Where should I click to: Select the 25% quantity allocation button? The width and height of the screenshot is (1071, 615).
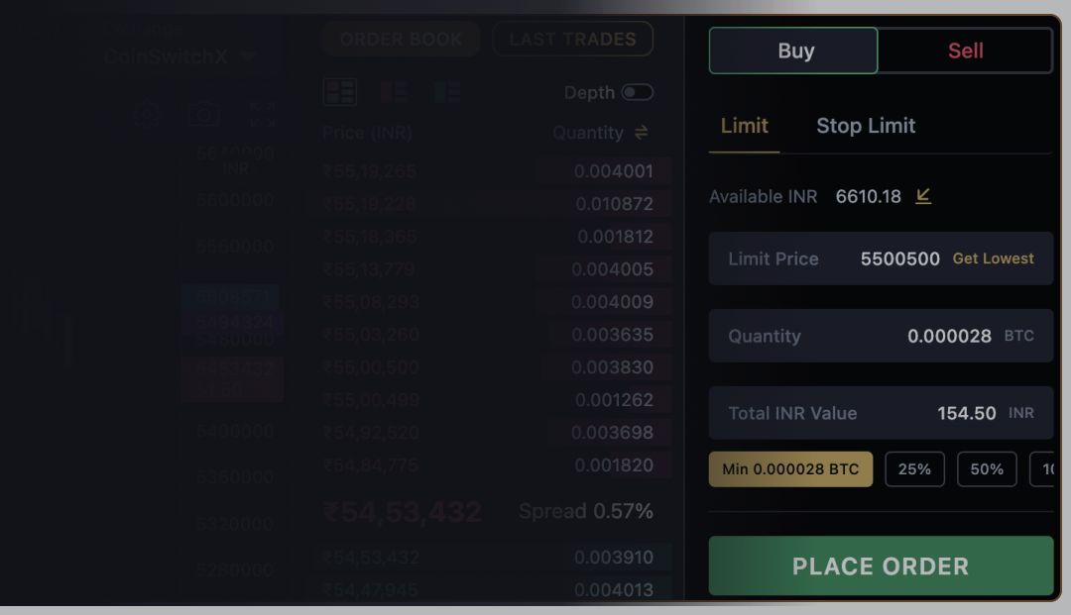914,468
